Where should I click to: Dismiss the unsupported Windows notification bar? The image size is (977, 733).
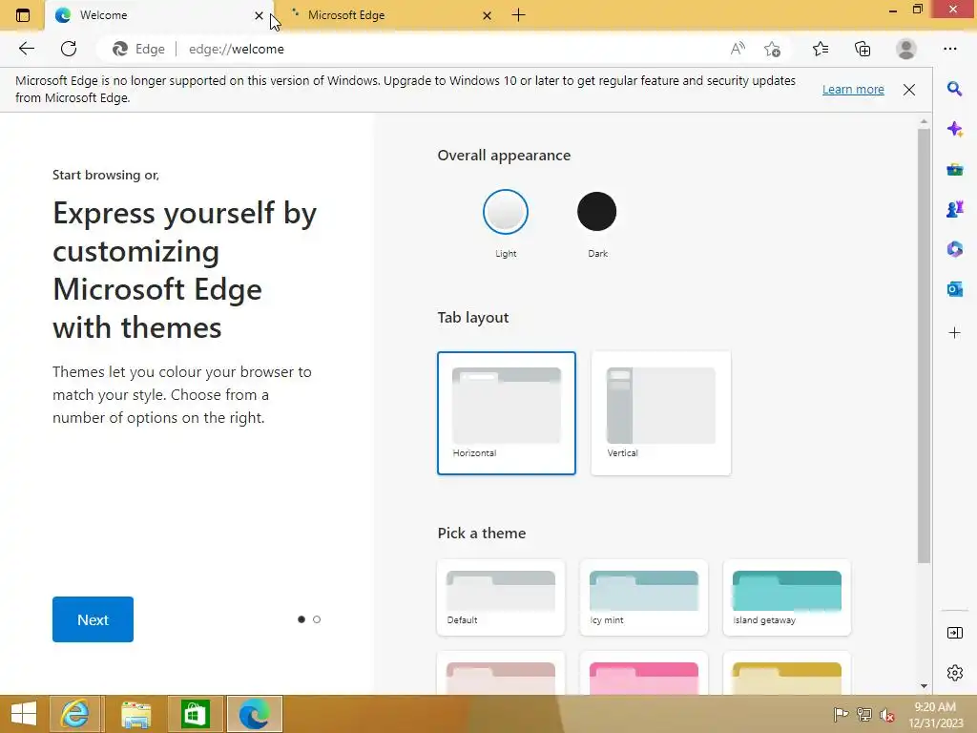909,90
